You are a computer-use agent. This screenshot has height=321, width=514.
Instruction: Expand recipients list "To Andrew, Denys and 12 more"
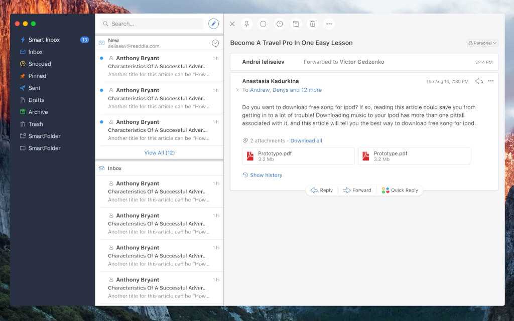tap(282, 90)
